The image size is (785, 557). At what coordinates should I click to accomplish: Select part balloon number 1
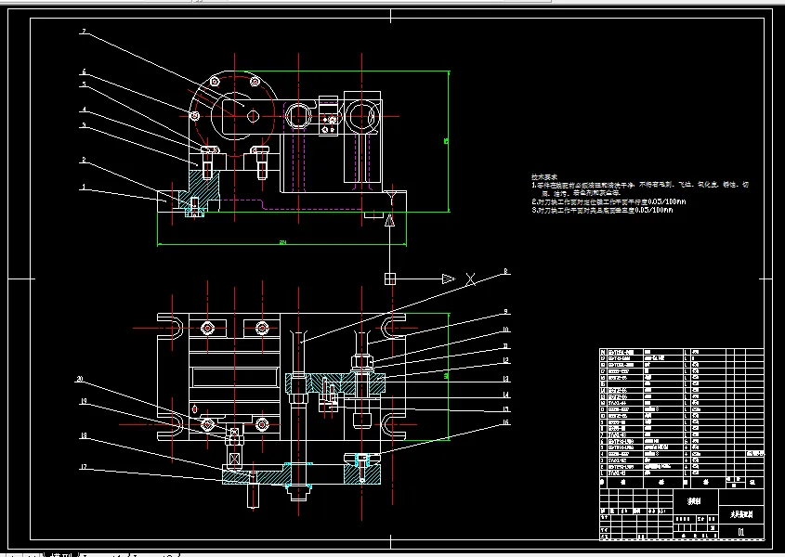pyautogui.click(x=85, y=188)
